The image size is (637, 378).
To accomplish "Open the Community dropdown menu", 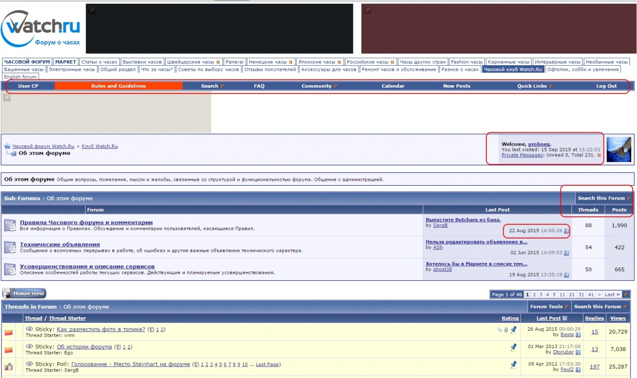I will pyautogui.click(x=319, y=86).
